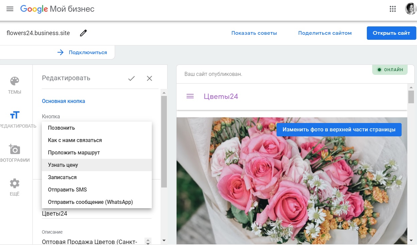Open Themes palette panel

click(x=15, y=85)
